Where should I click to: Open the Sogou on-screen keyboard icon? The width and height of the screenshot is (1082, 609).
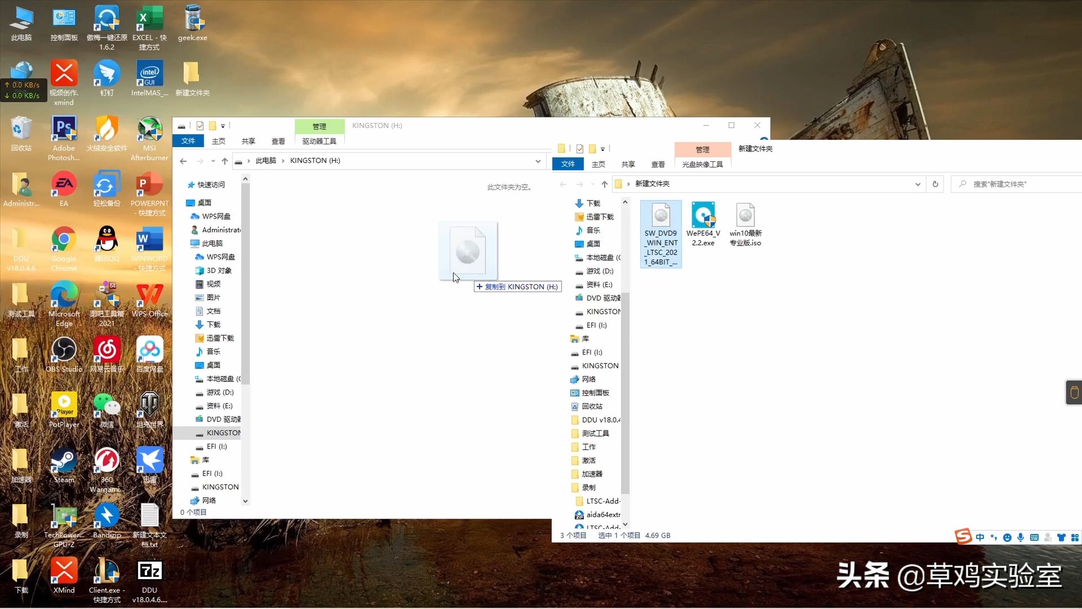[1035, 537]
